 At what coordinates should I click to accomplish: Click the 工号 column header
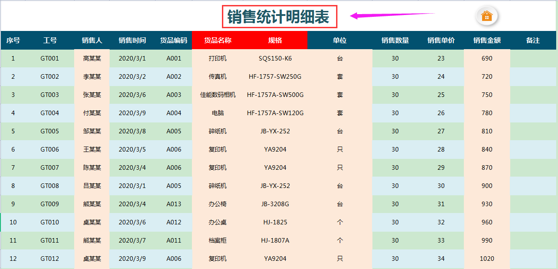(x=50, y=40)
